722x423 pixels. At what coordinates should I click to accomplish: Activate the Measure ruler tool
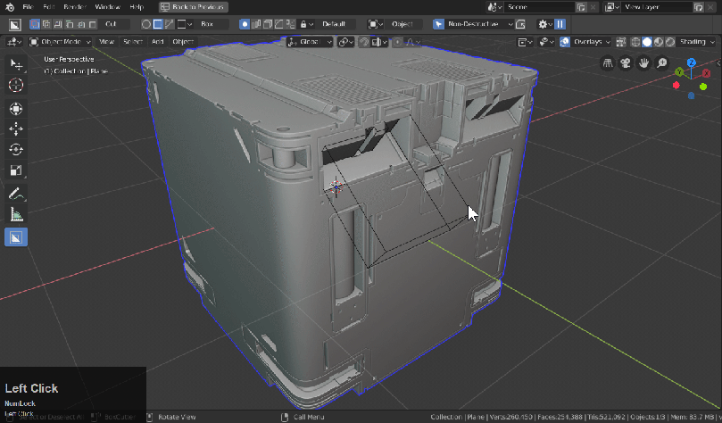click(16, 214)
